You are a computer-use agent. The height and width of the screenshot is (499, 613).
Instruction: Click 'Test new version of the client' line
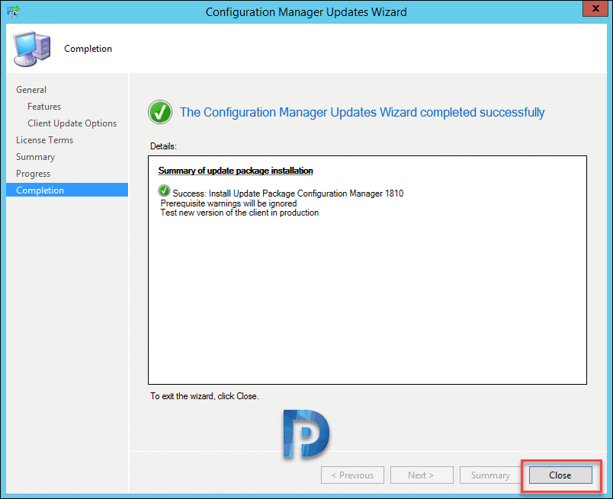click(x=239, y=213)
